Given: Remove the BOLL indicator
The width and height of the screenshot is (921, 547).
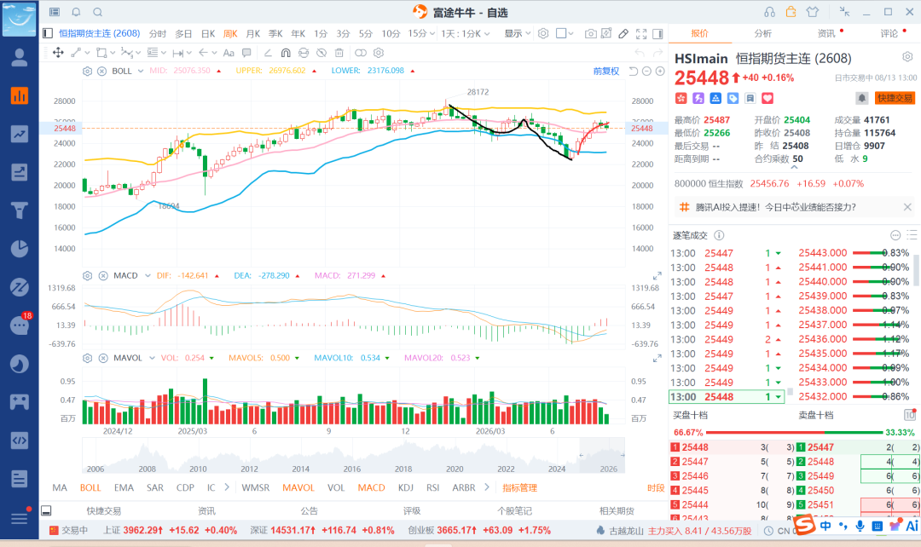Looking at the screenshot, I should pos(101,71).
